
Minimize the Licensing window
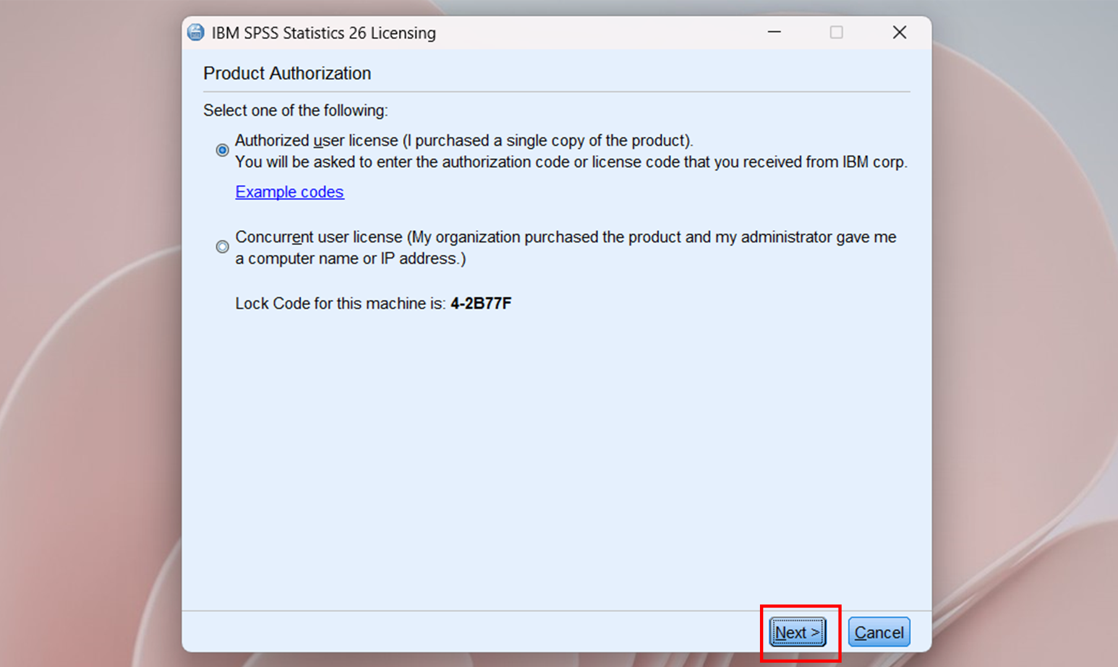pos(774,32)
